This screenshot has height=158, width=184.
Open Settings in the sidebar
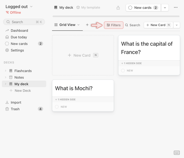click(17, 50)
